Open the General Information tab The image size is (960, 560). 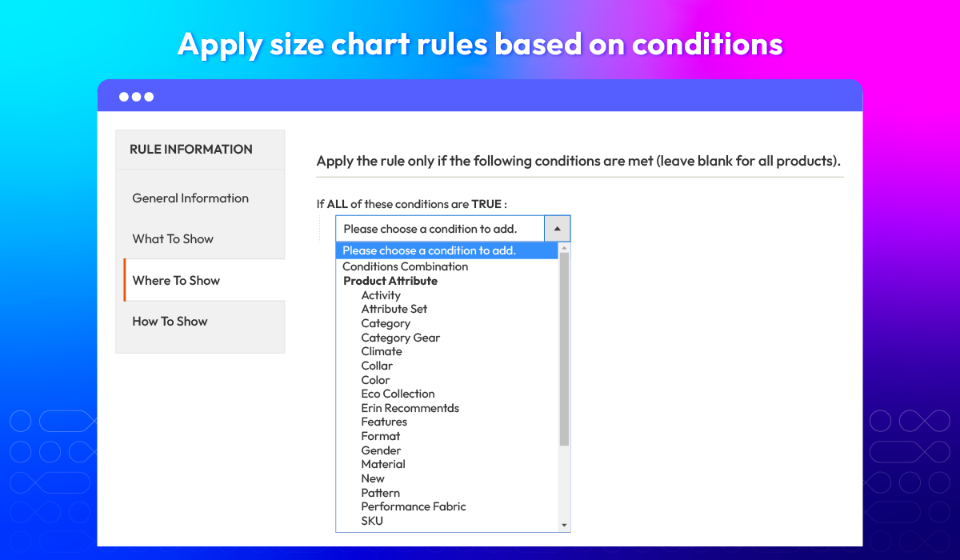(x=190, y=198)
